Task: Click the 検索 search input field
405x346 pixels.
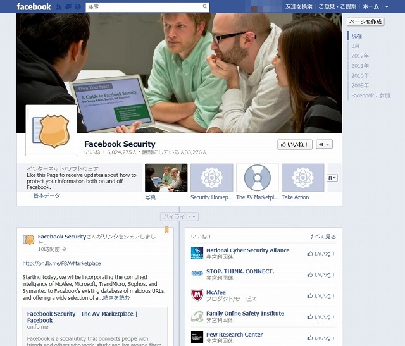Action: point(143,7)
